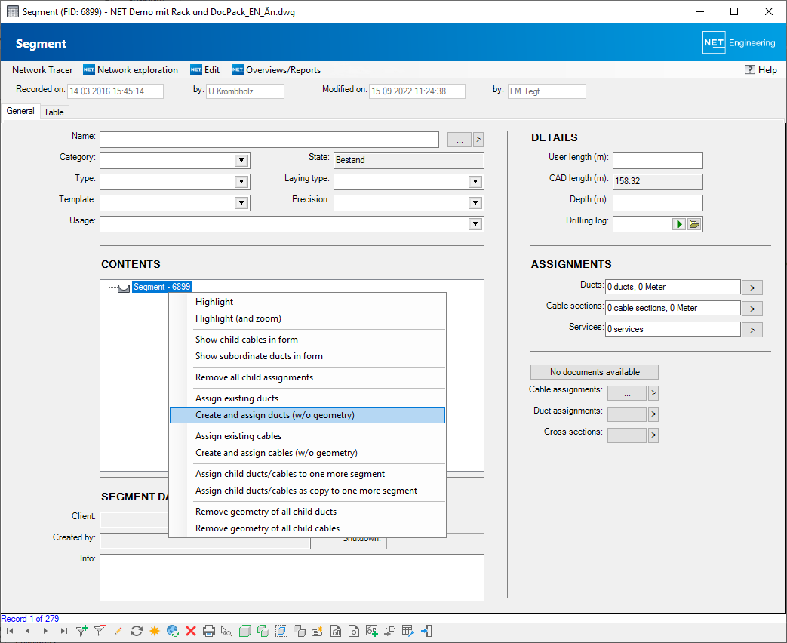787x643 pixels.
Task: Click the Depth (m) field
Action: (x=657, y=203)
